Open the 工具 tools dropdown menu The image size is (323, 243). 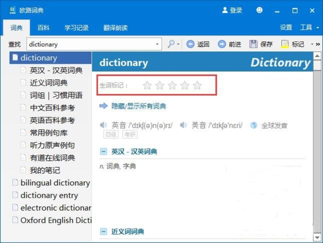309,27
